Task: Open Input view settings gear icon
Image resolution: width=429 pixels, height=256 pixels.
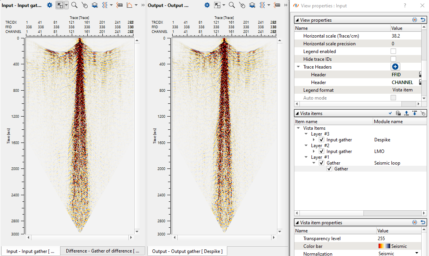Action: (50, 5)
